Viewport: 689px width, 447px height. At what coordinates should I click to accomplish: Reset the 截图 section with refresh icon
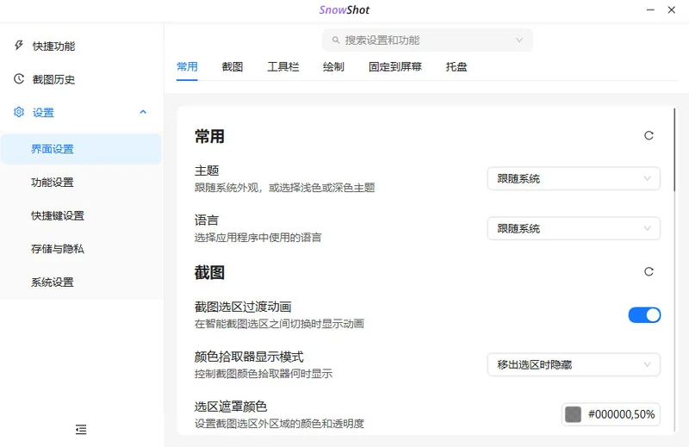pos(649,271)
